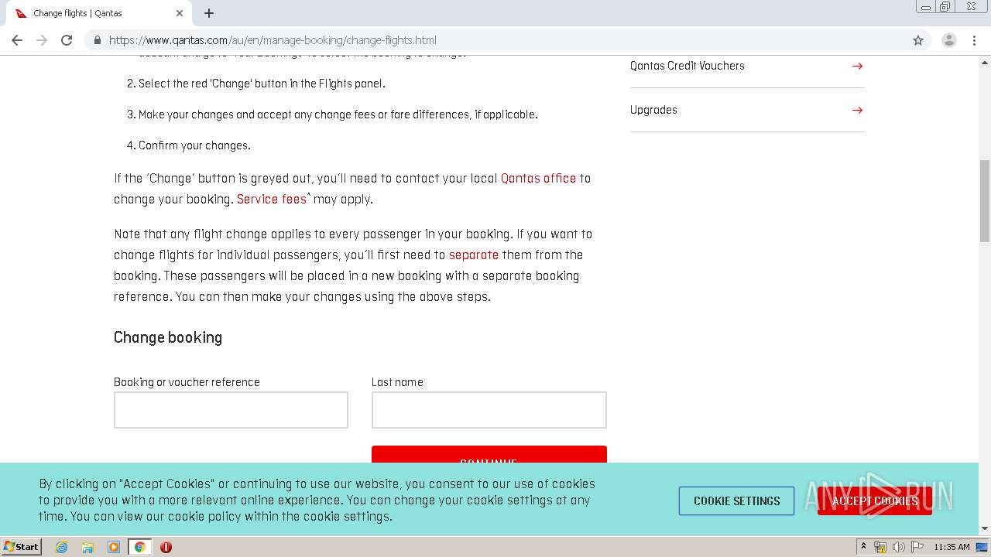The image size is (991, 557).
Task: Click the volume speaker tray icon
Action: 898,547
